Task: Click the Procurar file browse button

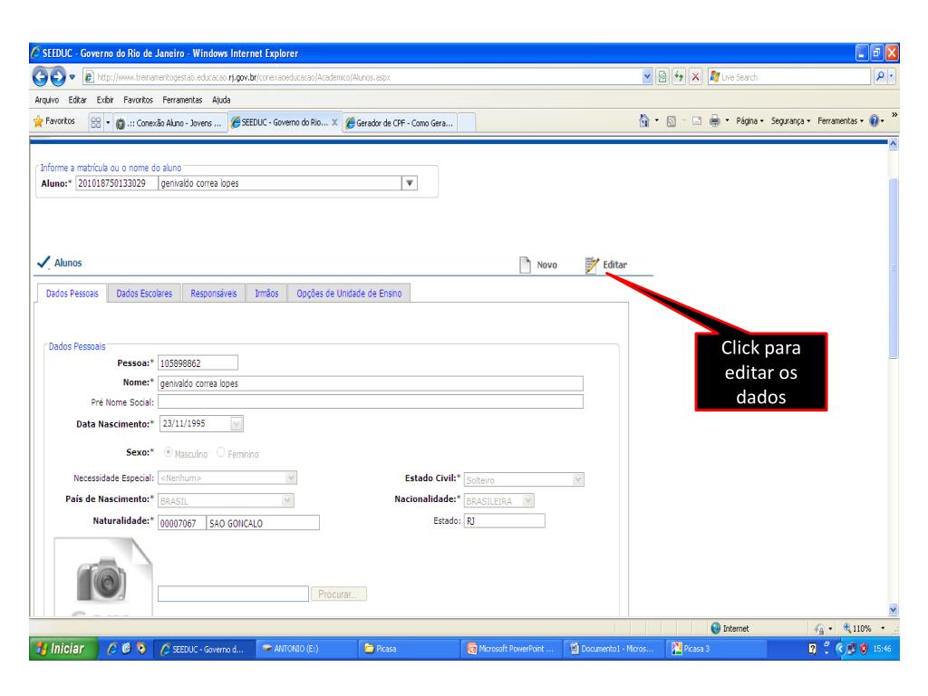Action: (x=339, y=594)
